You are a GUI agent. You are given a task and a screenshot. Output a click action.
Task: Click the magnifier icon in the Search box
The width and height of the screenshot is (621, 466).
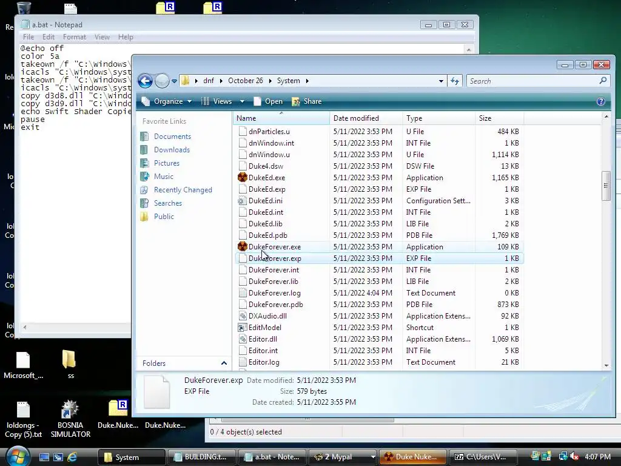pos(603,81)
